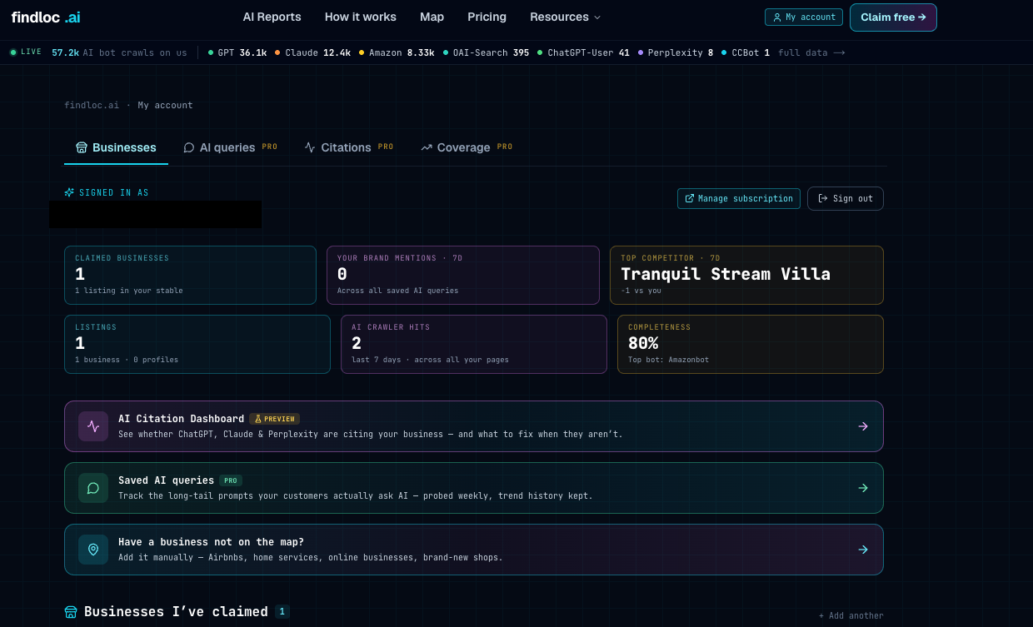Click the Listings stat card
1033x627 pixels.
[197, 344]
